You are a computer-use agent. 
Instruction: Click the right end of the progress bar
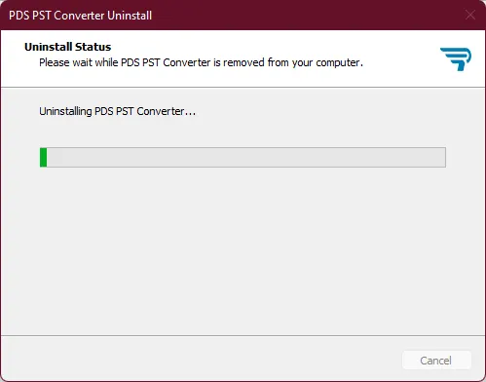(441, 158)
